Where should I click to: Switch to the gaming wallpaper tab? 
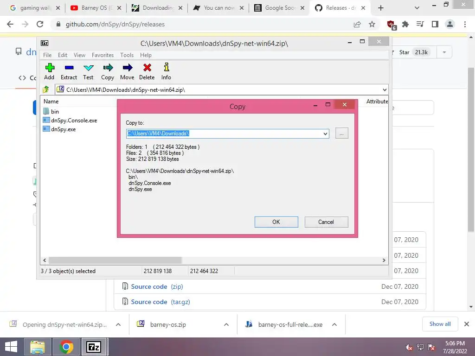pos(34,8)
